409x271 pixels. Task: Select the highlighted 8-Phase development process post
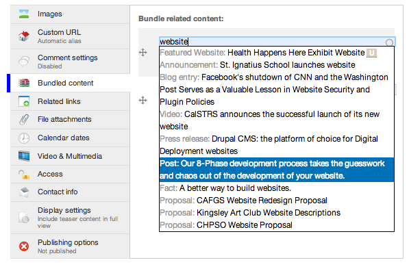[x=277, y=170]
